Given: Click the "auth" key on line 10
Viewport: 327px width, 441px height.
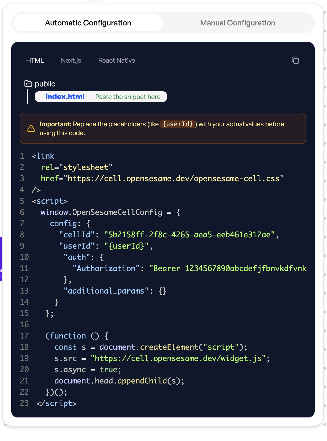Looking at the screenshot, I should click(x=77, y=257).
